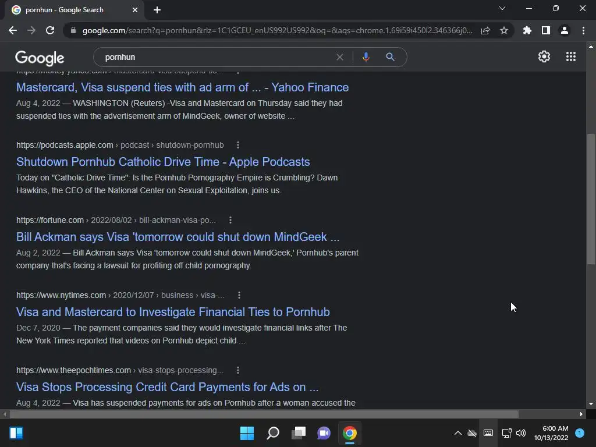Click the scroll-right arrow at bottom
596x447 pixels.
[581, 414]
